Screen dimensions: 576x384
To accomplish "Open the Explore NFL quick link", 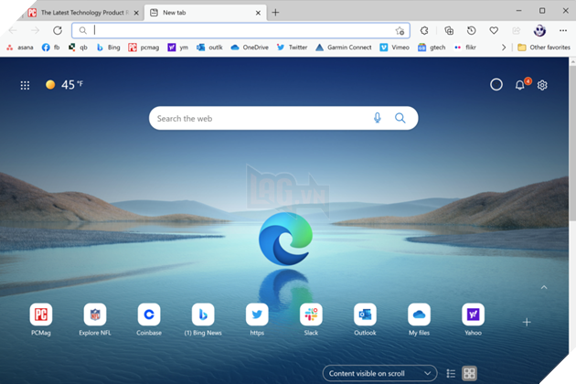I will click(95, 319).
